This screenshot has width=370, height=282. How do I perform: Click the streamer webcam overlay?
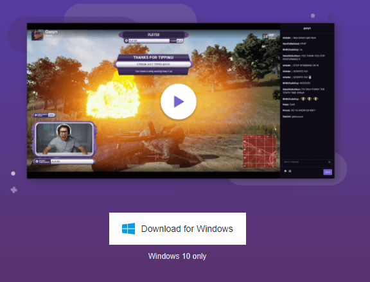click(64, 139)
